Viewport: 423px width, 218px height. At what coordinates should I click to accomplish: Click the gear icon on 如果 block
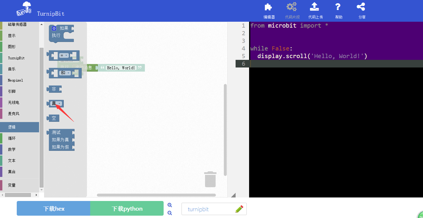pos(54,28)
